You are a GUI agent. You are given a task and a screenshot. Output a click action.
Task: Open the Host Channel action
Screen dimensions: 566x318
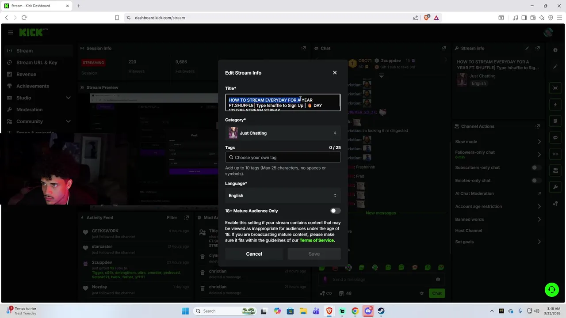(x=469, y=231)
